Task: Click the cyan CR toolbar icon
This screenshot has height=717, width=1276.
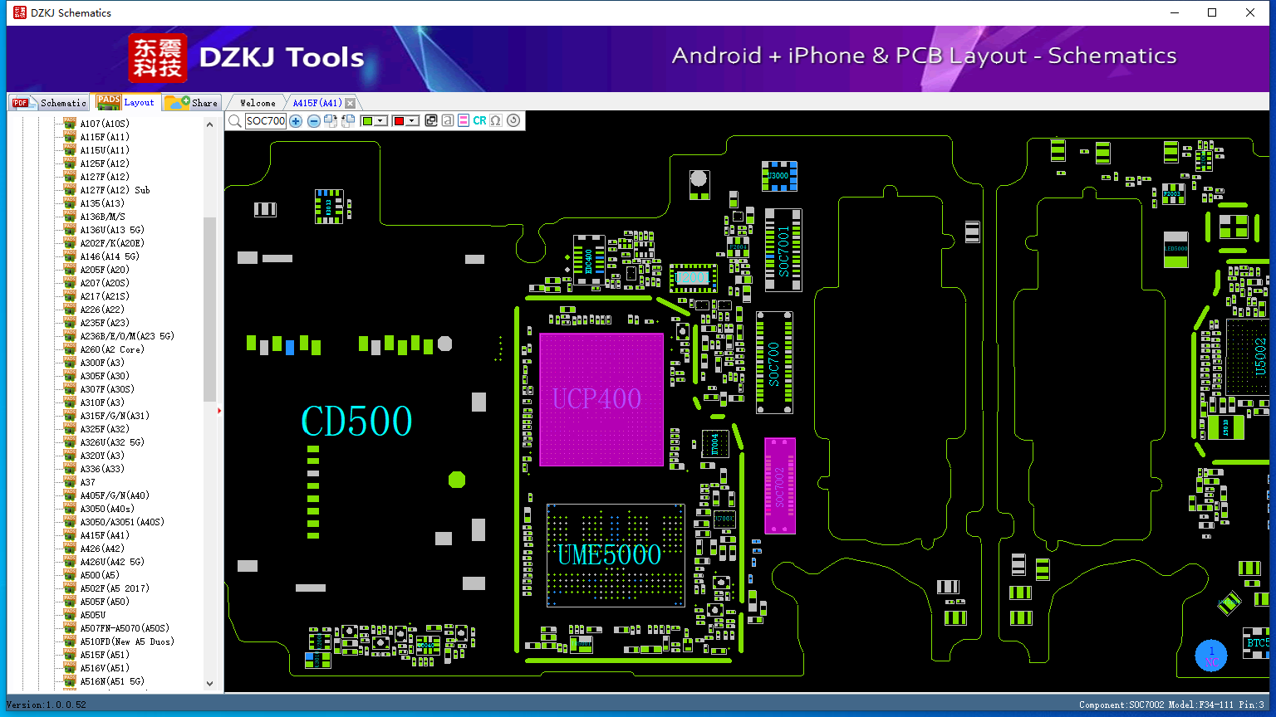Action: point(479,121)
